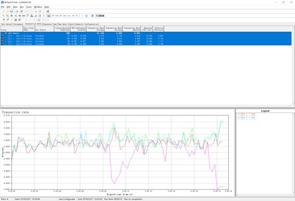Open the Tools menu

click(x=29, y=7)
